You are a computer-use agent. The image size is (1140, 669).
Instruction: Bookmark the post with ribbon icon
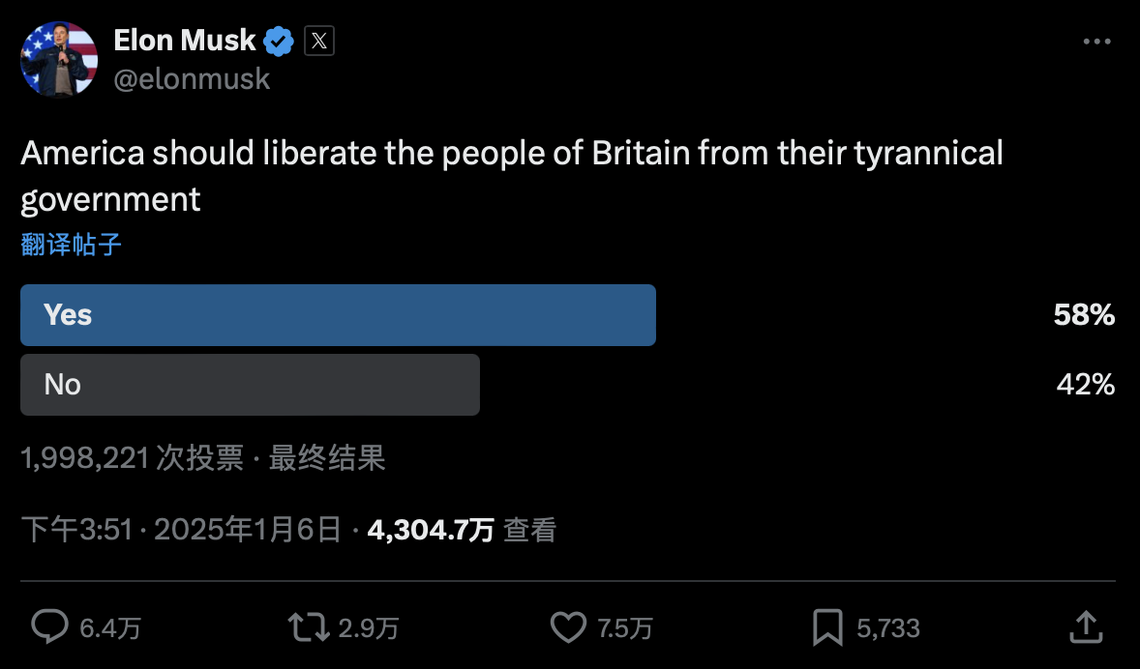point(827,627)
